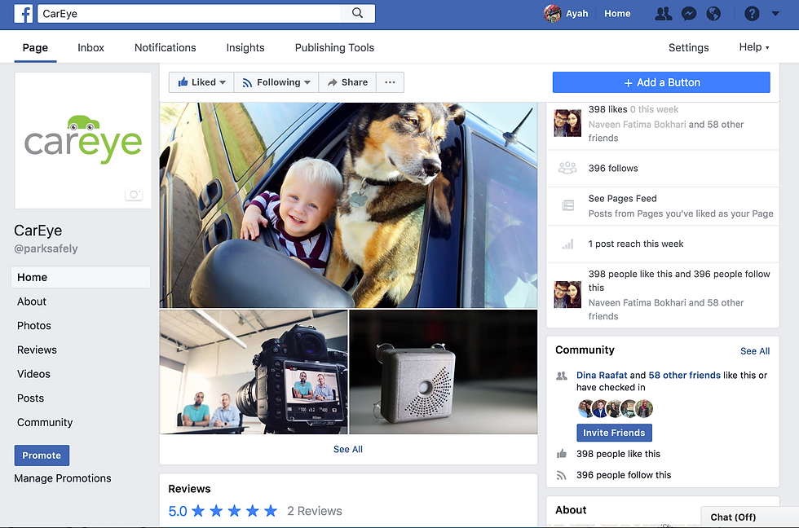Click 1 post reach this week

pyautogui.click(x=635, y=244)
